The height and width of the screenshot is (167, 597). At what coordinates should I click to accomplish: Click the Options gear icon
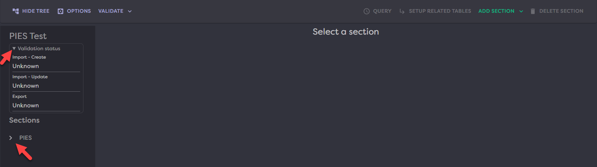61,11
